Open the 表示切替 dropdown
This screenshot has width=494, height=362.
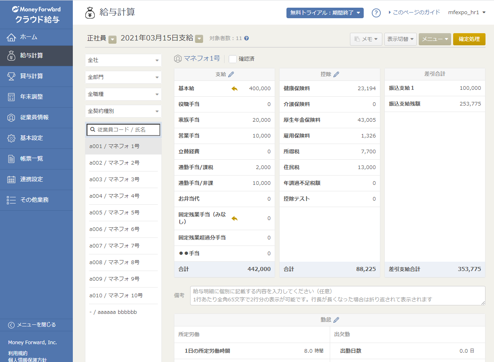pos(400,39)
